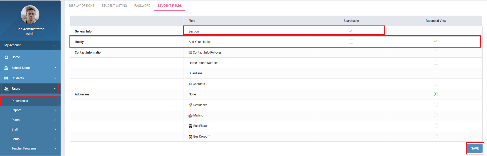Click the Add Your Hobby field text

pyautogui.click(x=200, y=42)
